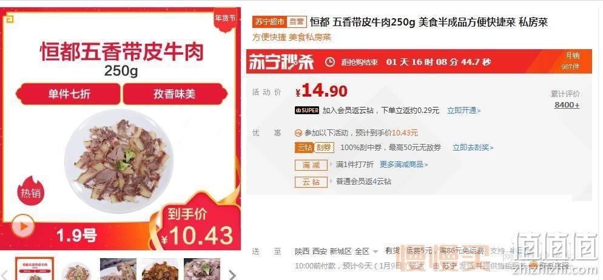Screen dimensions: 603x280
Task: Click the clock icon in flash sale banner
Action: coord(330,62)
